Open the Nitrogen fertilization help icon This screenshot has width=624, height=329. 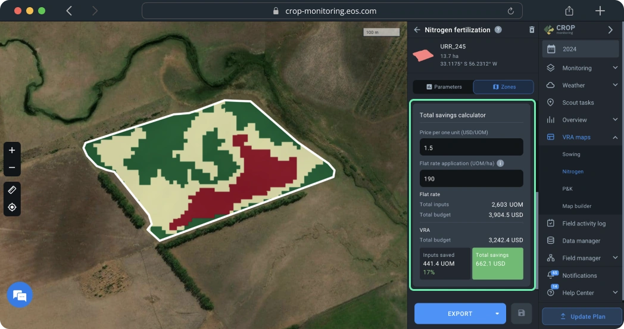click(498, 30)
